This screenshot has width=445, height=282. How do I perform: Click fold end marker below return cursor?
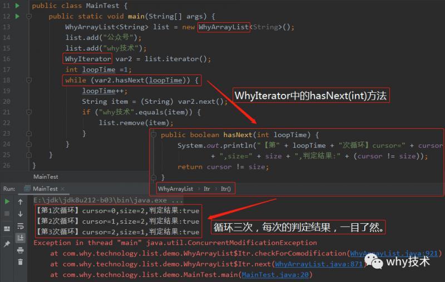coord(154,178)
